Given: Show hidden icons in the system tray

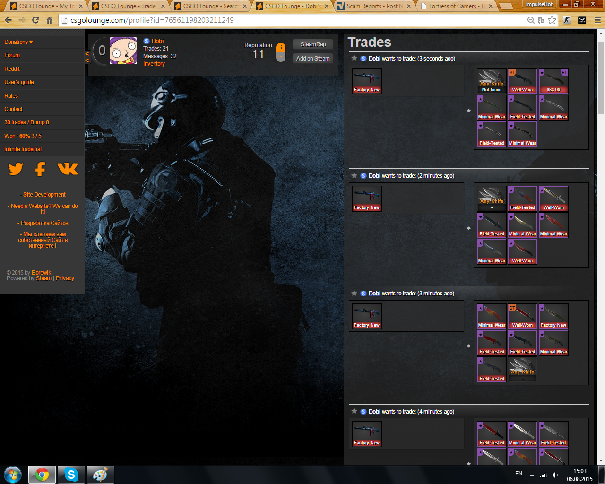Looking at the screenshot, I should (x=532, y=475).
